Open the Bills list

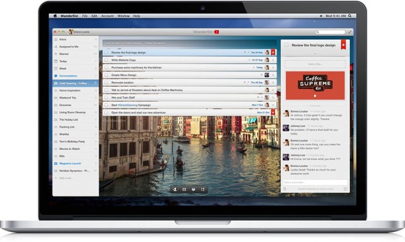click(x=75, y=156)
